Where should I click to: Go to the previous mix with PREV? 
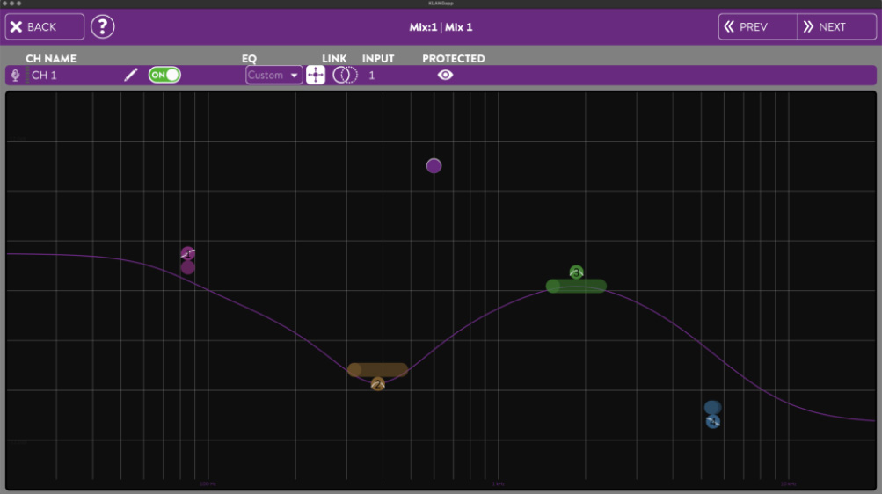click(758, 26)
